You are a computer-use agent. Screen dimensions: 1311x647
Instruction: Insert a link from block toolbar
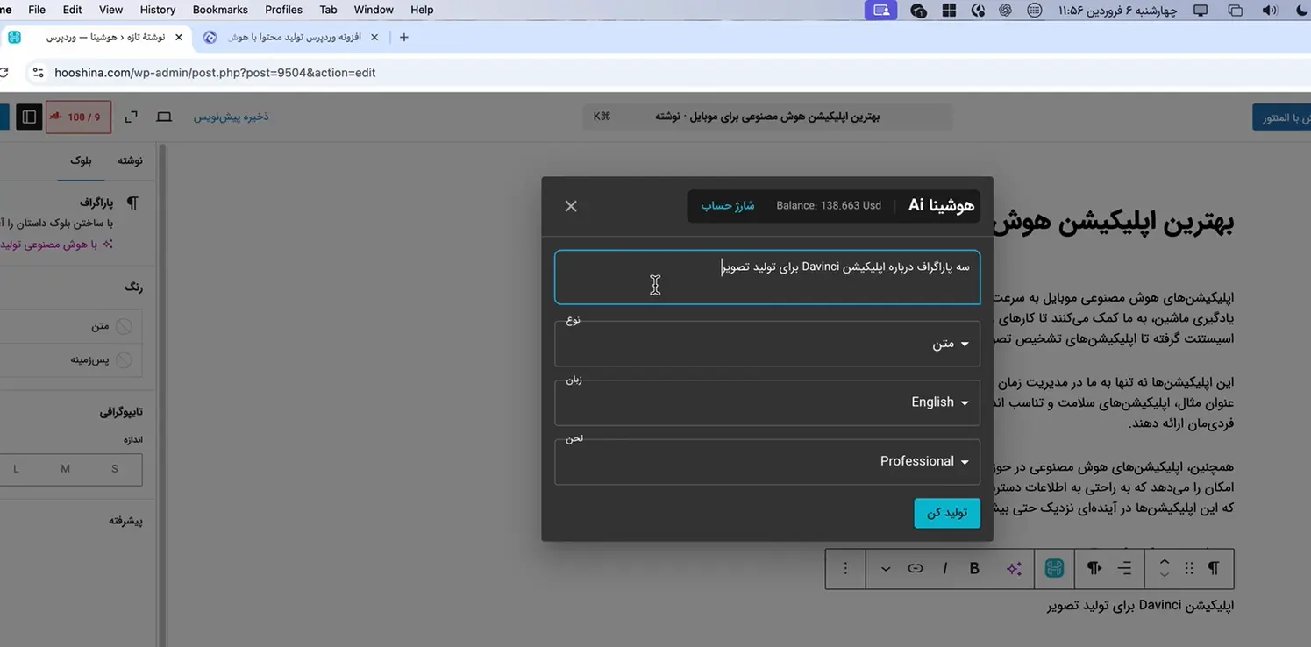point(916,569)
